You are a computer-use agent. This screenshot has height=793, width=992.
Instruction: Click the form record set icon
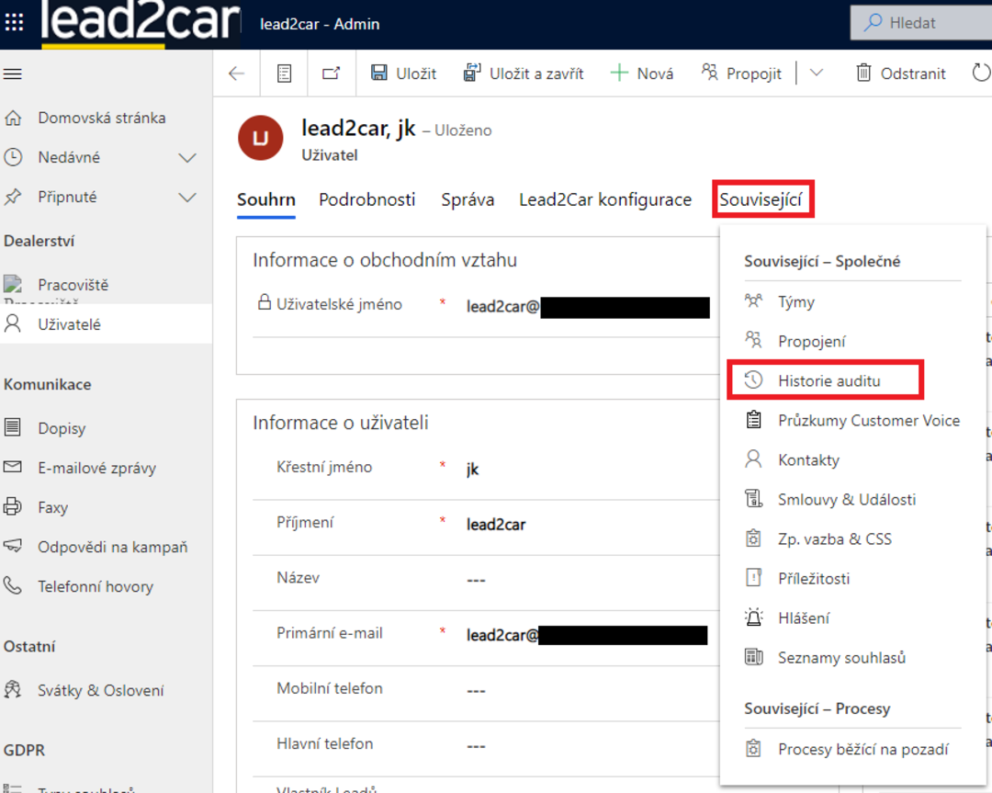click(285, 74)
